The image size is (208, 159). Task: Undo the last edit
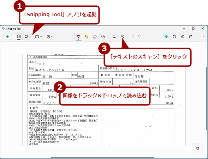[132, 37]
